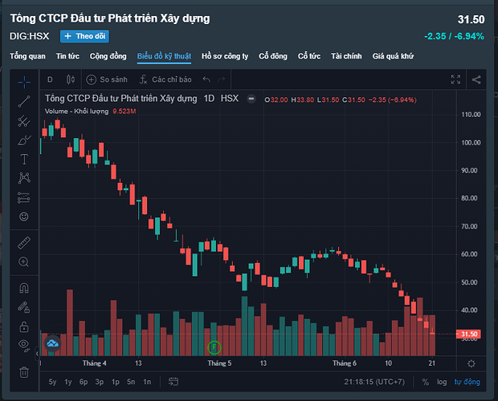Pick the brush drawing tool
This screenshot has width=498, height=401.
click(24, 140)
